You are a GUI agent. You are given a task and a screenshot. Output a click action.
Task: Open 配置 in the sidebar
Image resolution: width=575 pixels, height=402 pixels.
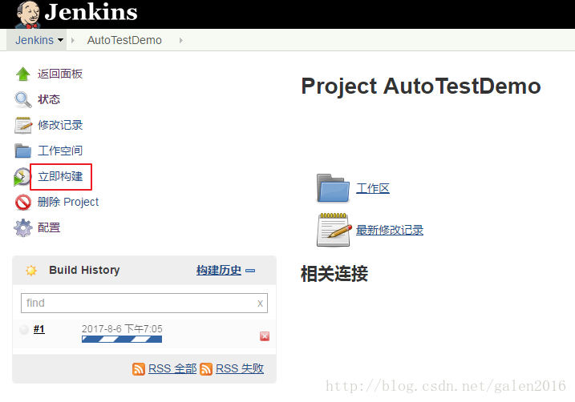pyautogui.click(x=49, y=227)
